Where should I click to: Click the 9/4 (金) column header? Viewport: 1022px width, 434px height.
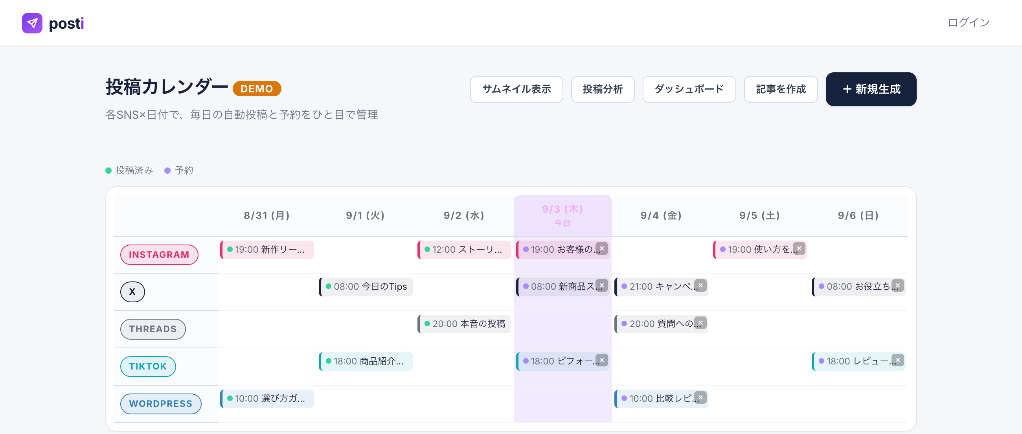[662, 215]
